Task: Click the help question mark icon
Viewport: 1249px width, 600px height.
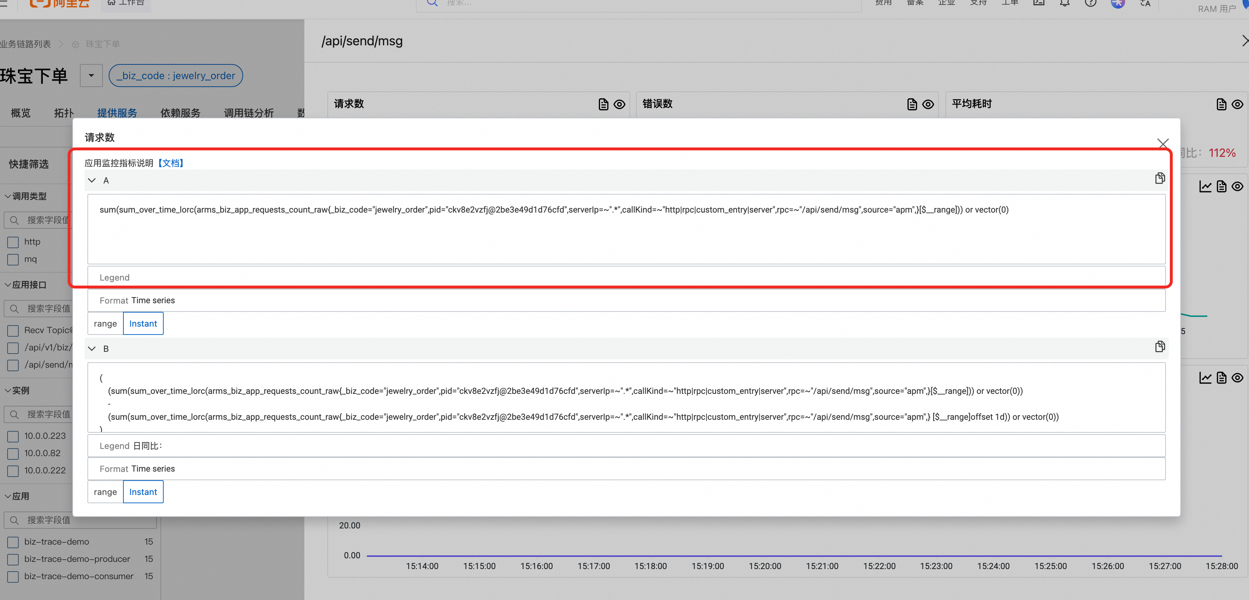Action: [x=1090, y=3]
